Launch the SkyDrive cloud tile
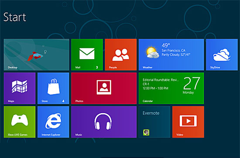This screenshot has height=158, width=240. (222, 54)
